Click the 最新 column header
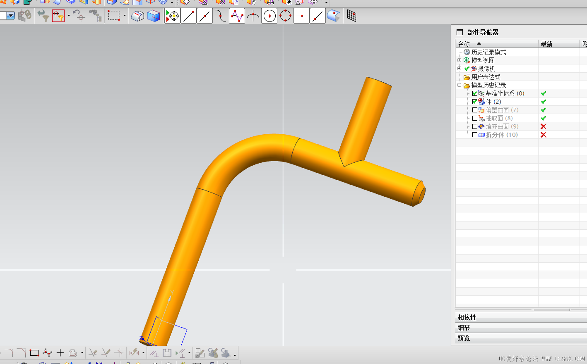Viewport: 587px width, 364px height. [546, 44]
